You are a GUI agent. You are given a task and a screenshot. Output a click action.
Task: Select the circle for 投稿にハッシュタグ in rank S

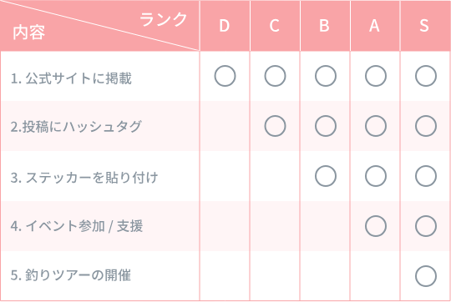click(426, 126)
